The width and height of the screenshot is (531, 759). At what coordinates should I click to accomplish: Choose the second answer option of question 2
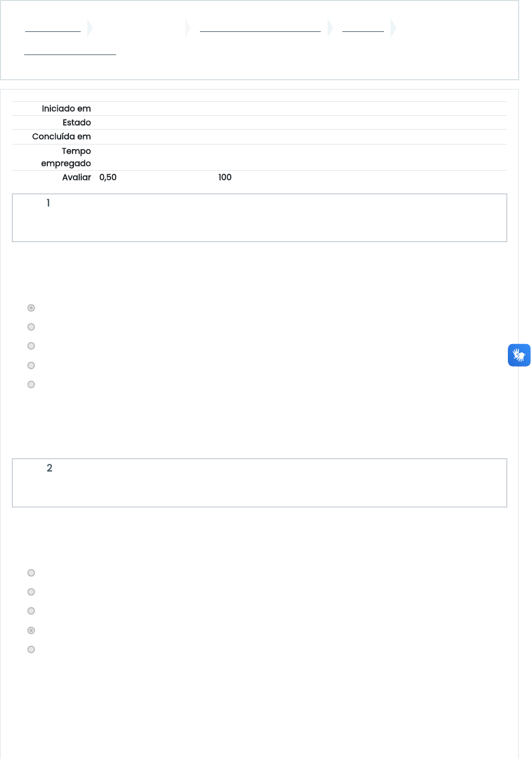click(31, 592)
